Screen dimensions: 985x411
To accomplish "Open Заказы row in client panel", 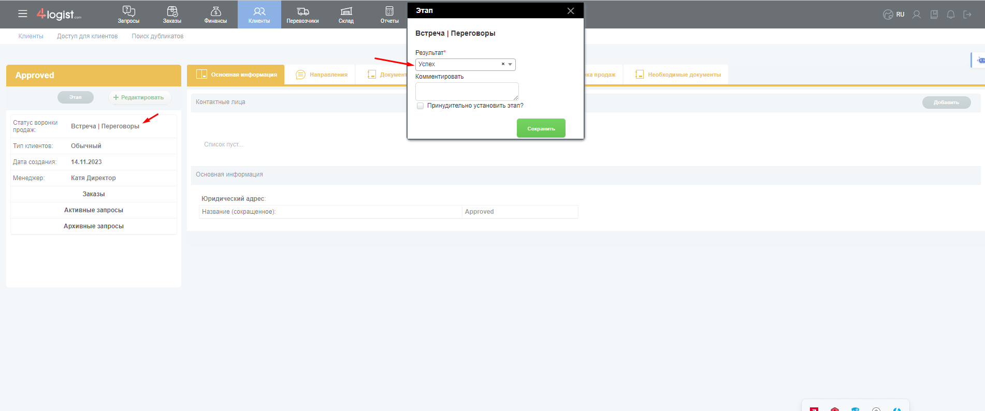I will [x=94, y=194].
